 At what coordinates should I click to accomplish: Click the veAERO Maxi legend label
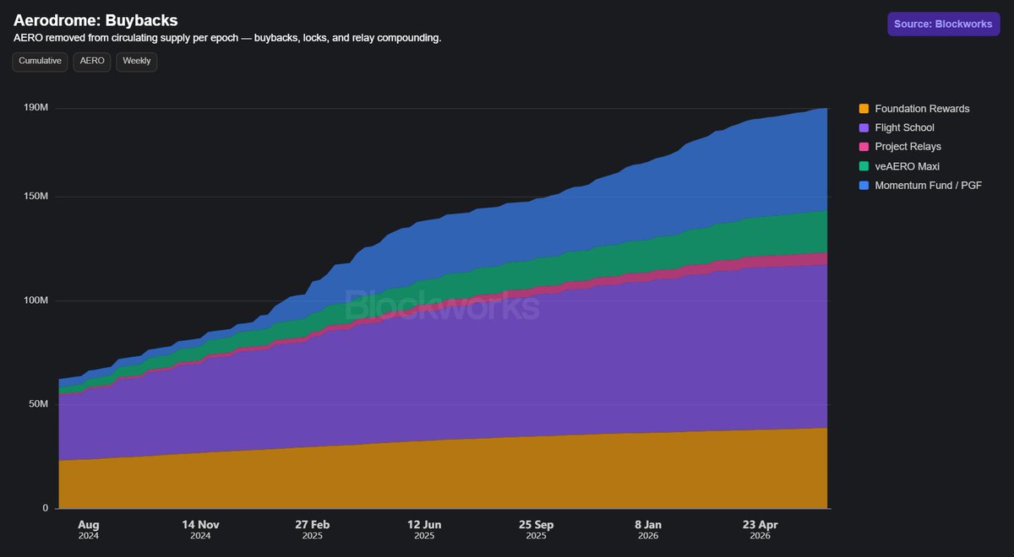coord(907,166)
